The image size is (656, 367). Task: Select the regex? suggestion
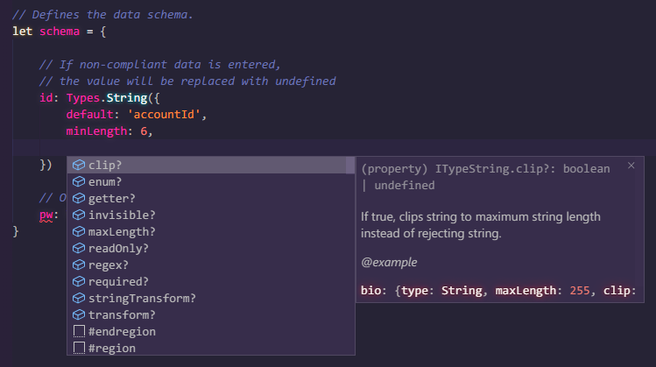point(109,265)
